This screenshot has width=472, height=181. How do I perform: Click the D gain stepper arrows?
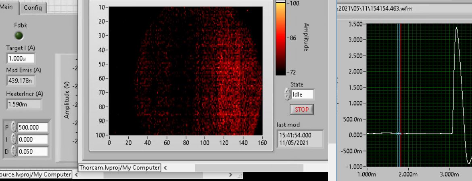[14, 152]
